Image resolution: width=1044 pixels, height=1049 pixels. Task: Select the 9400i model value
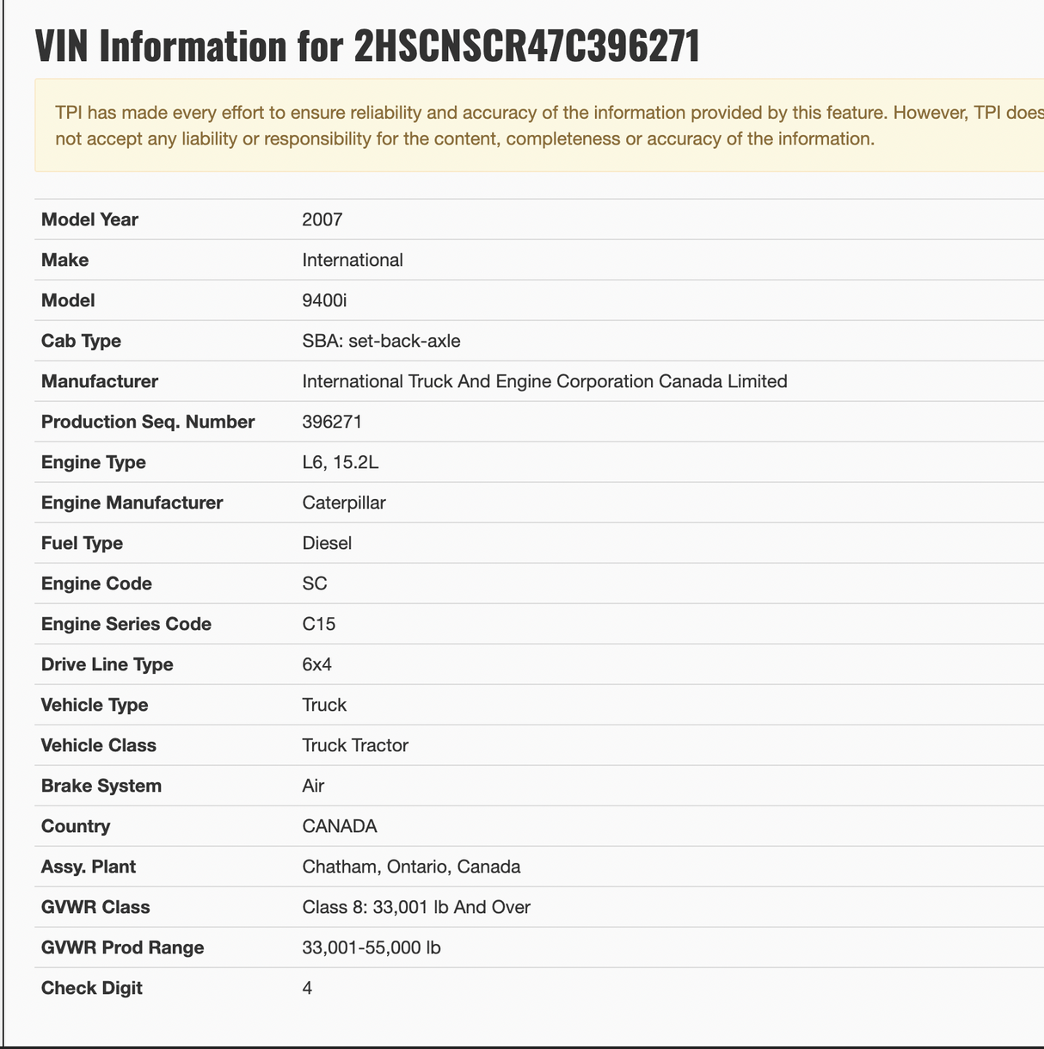[325, 300]
